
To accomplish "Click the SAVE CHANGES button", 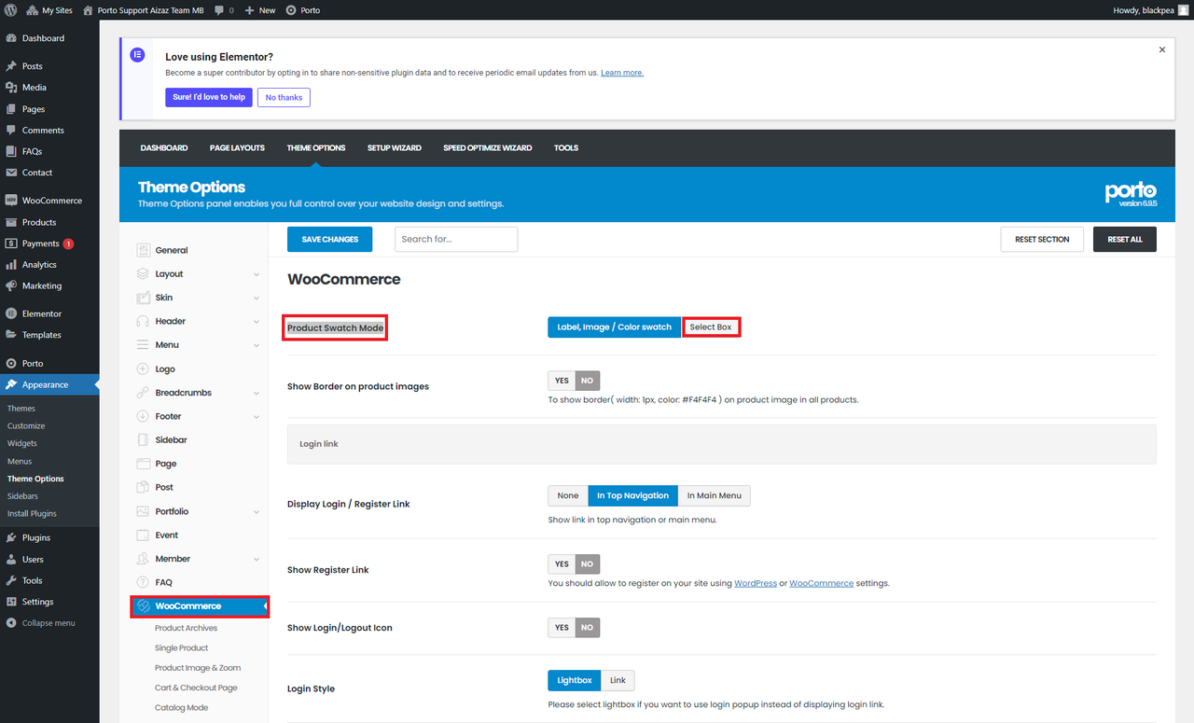I will (330, 240).
